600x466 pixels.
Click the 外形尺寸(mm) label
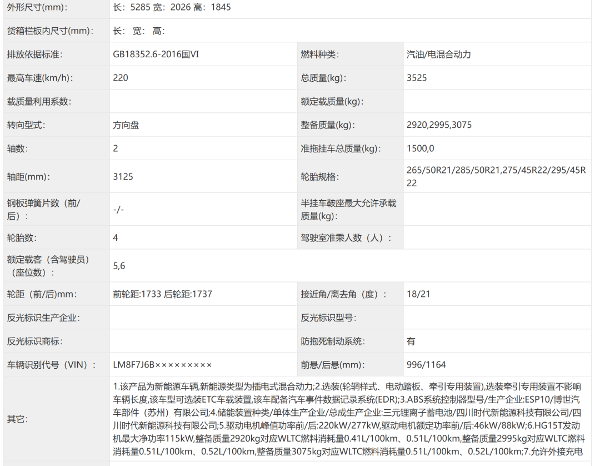click(37, 7)
